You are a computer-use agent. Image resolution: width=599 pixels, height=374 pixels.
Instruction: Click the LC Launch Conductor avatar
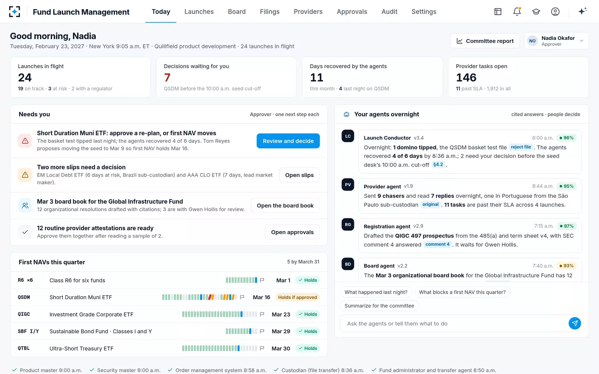click(348, 136)
